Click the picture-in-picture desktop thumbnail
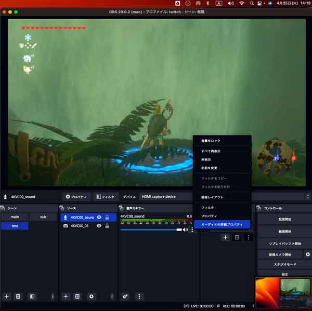This screenshot has height=311, width=312. pos(283,292)
